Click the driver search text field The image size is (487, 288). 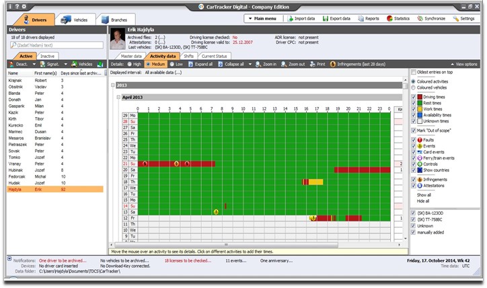click(x=58, y=46)
